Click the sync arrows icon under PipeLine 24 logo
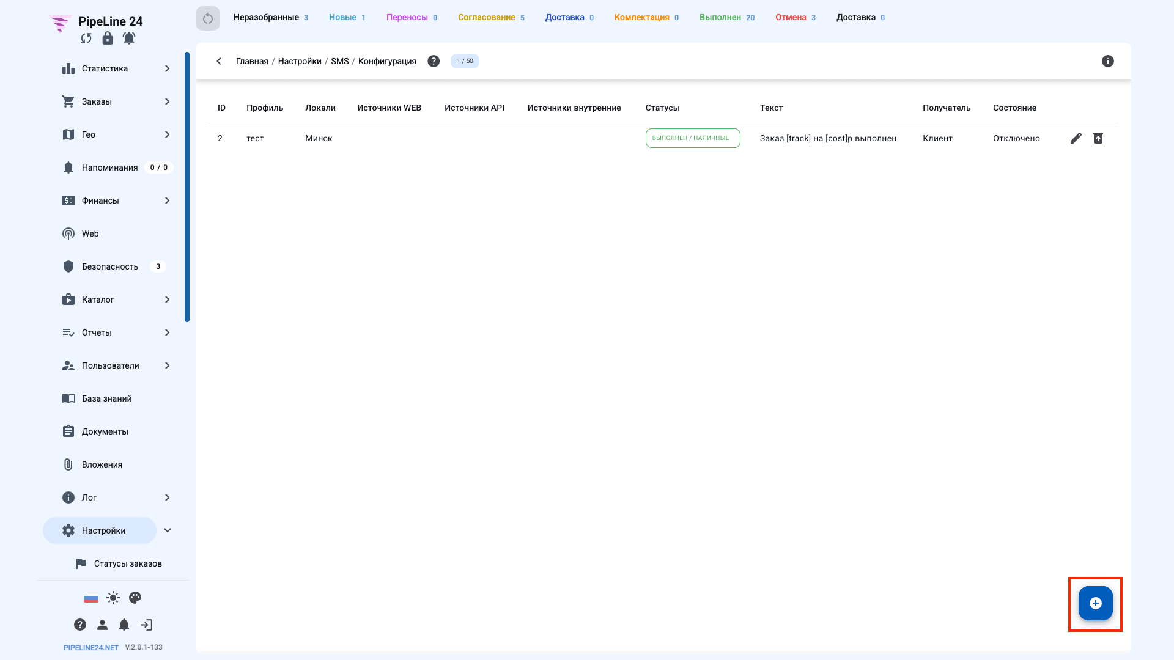The height and width of the screenshot is (660, 1174). pyautogui.click(x=86, y=38)
